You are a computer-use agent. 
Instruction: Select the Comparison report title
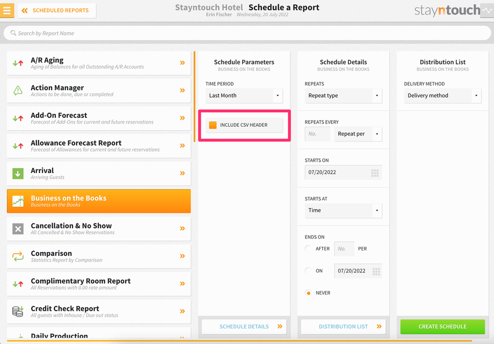[52, 254]
